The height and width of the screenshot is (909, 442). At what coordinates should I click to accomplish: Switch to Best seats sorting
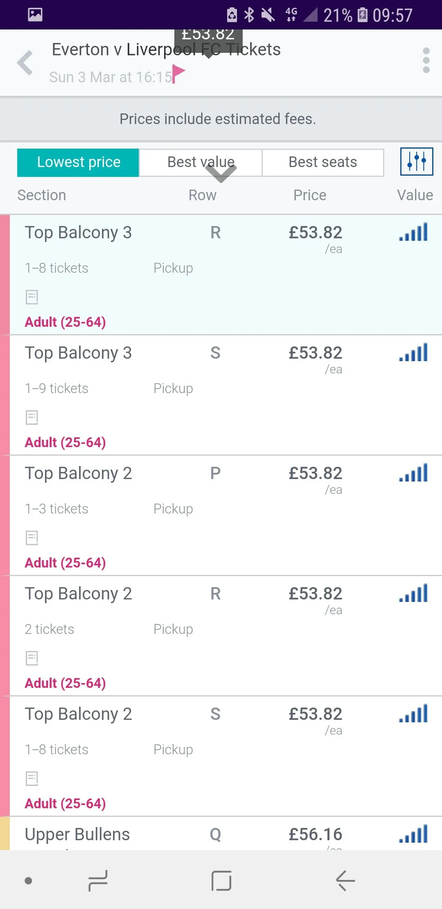tap(322, 162)
